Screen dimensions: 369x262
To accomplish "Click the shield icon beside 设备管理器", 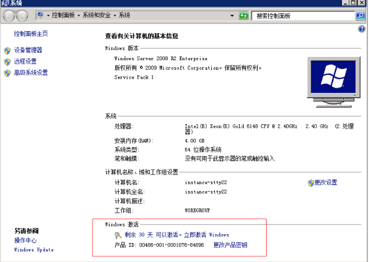I will point(7,50).
